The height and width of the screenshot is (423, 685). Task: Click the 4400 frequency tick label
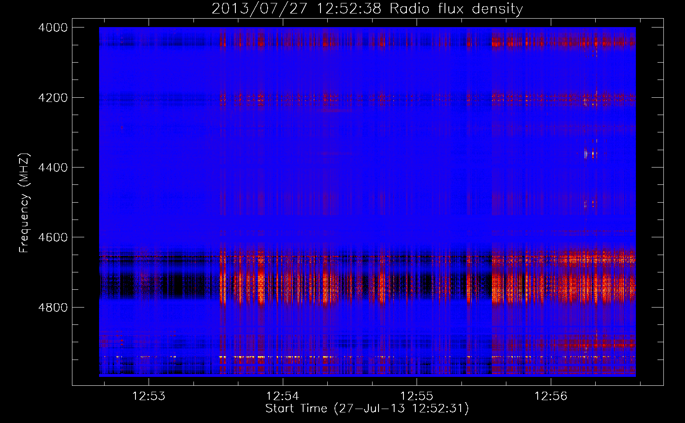53,168
